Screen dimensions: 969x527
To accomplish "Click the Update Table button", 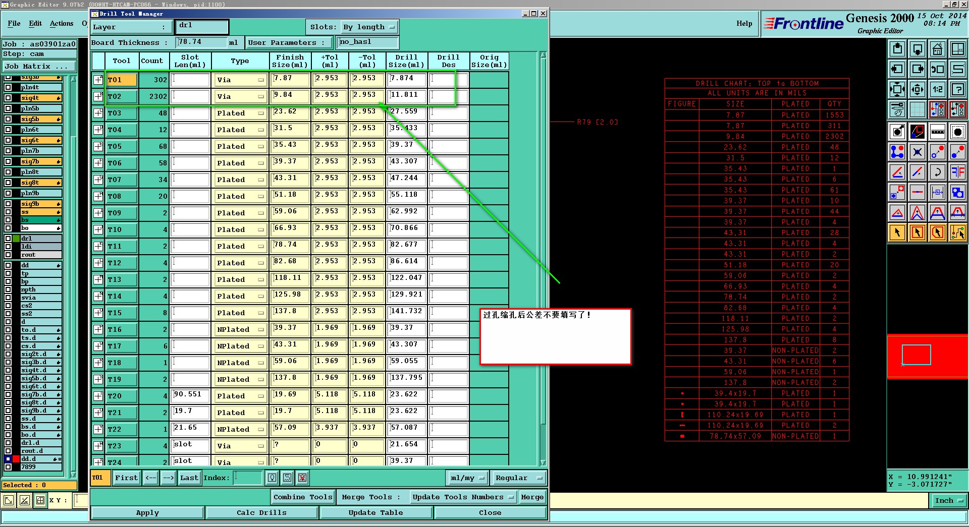I will pos(375,512).
